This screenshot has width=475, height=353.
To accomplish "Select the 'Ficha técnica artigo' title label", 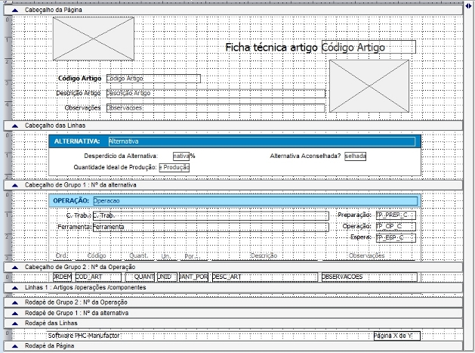I will click(271, 48).
